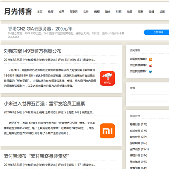169x169 pixels.
Task: Open the 微博 menu item
Action: coord(151,12)
